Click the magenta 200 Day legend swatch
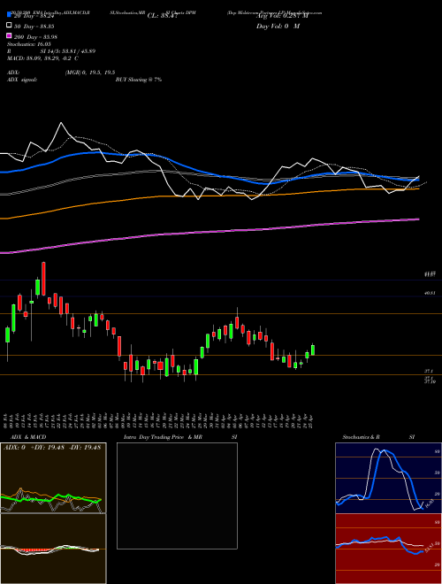Screen dimensions: 442x584 (x=9, y=36)
